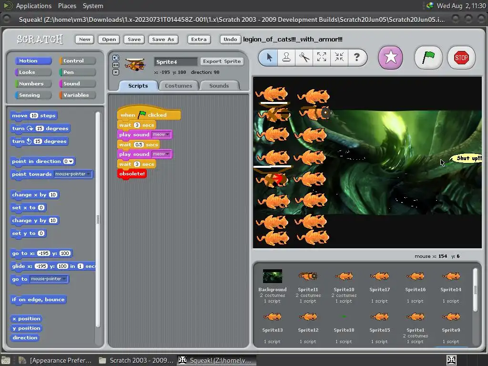Open the Motion block category

pos(33,61)
